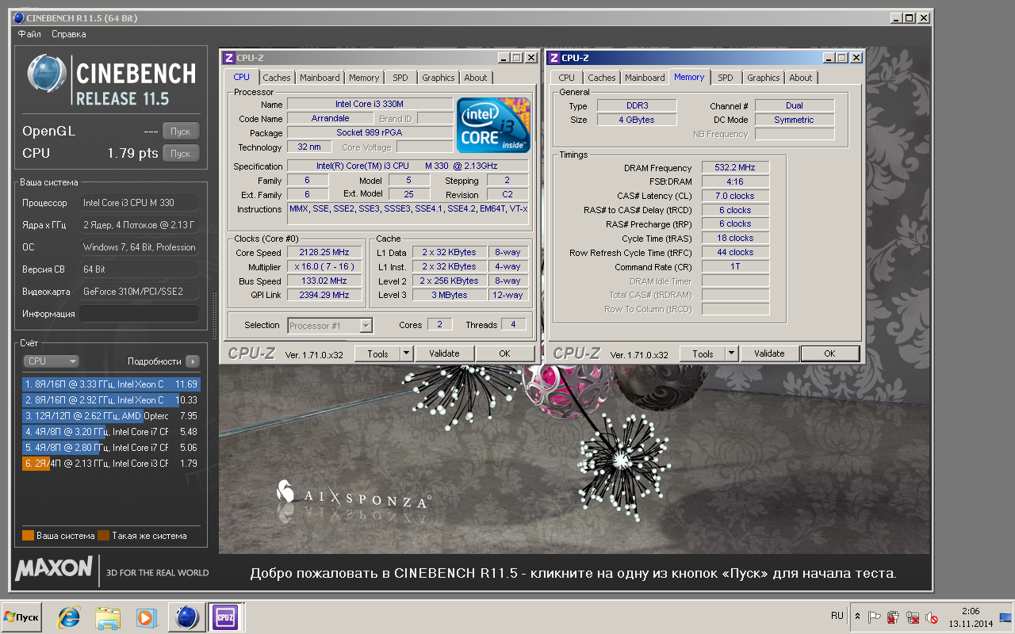Screen dimensions: 1015x634
Task: Open the Справка menu in Cinebench
Action: pos(69,34)
